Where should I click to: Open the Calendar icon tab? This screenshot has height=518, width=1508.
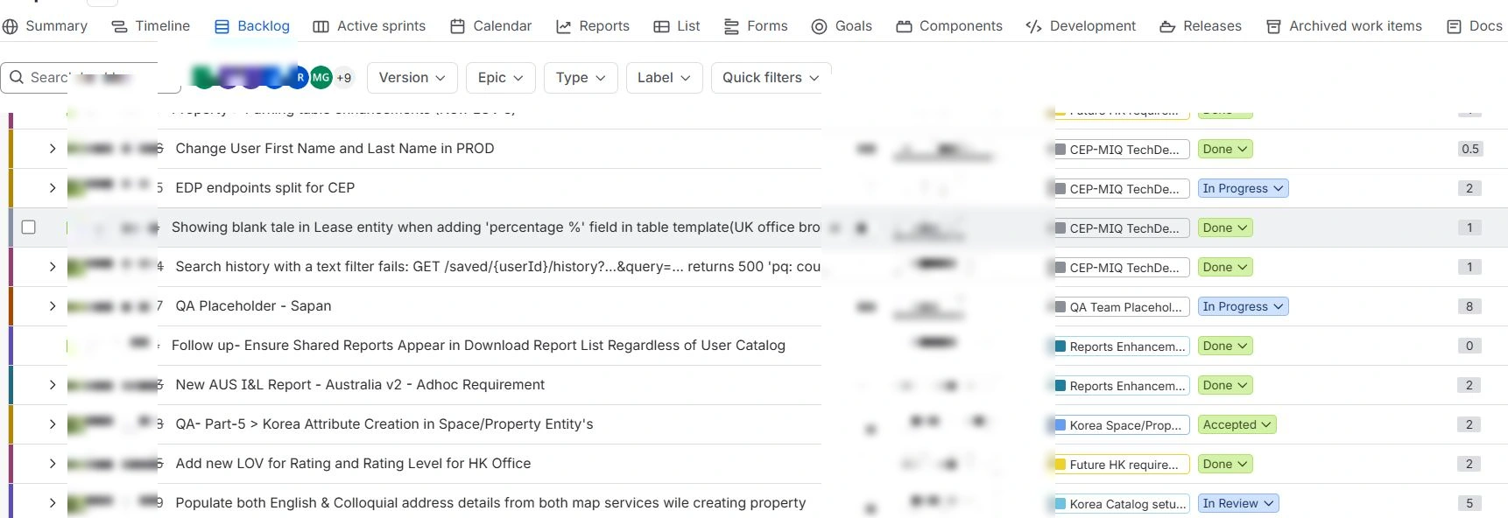pos(457,26)
